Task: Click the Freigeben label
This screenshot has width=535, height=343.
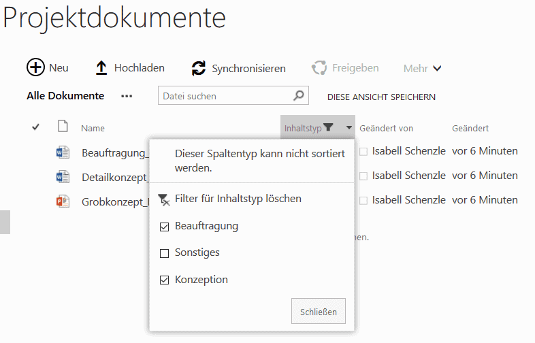Action: point(355,68)
